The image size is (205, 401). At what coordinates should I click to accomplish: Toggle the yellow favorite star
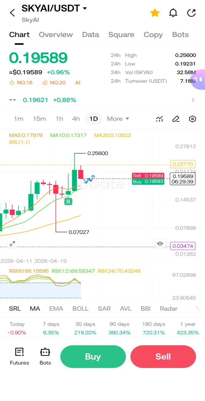tap(155, 13)
